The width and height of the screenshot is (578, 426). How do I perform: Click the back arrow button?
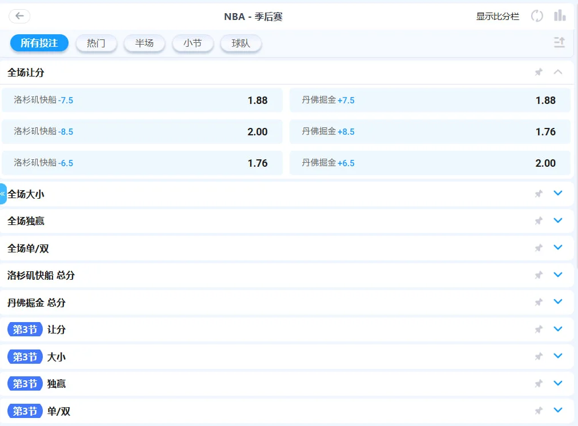click(x=19, y=16)
